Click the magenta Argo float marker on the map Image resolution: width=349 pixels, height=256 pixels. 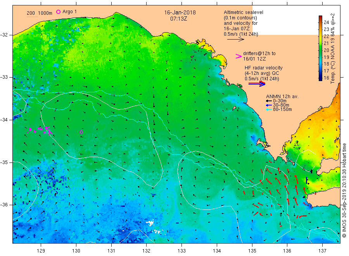tap(81, 132)
